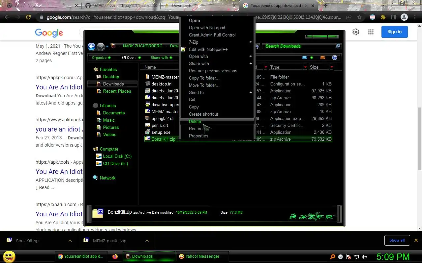Select Grant Admin Full Control
The height and width of the screenshot is (263, 422).
click(217, 35)
